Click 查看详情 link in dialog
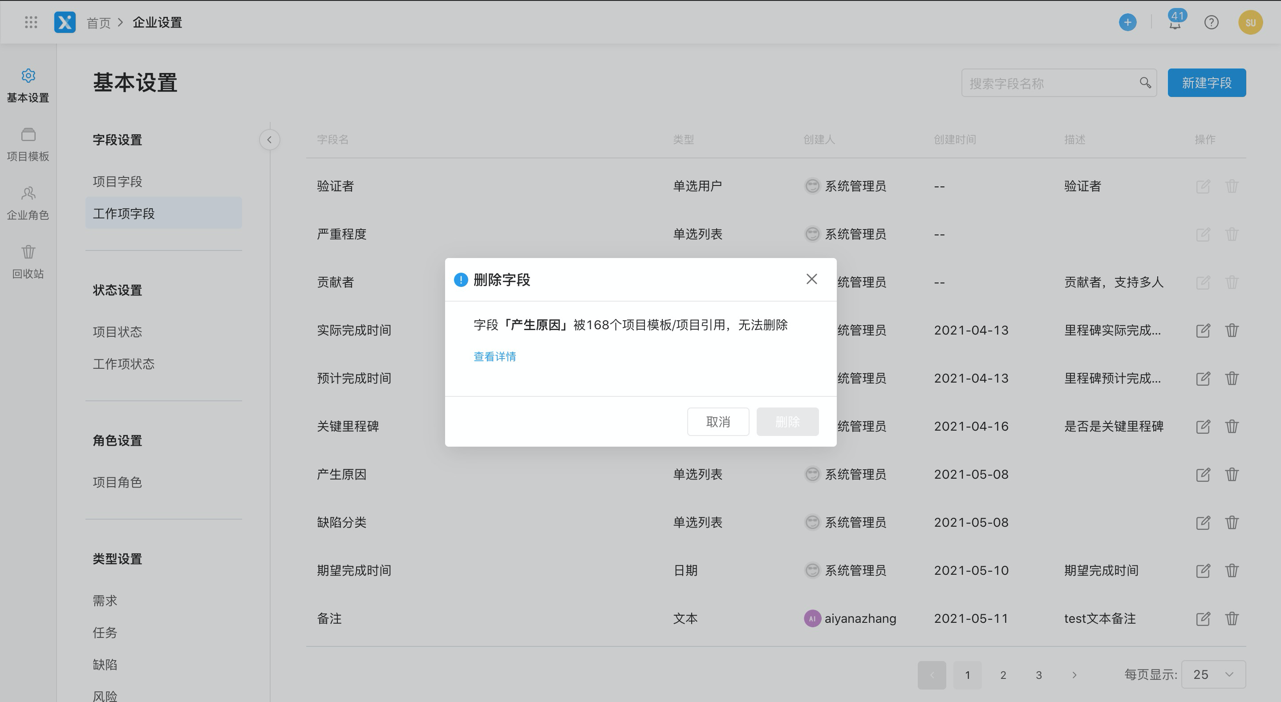This screenshot has width=1281, height=702. pyautogui.click(x=495, y=356)
